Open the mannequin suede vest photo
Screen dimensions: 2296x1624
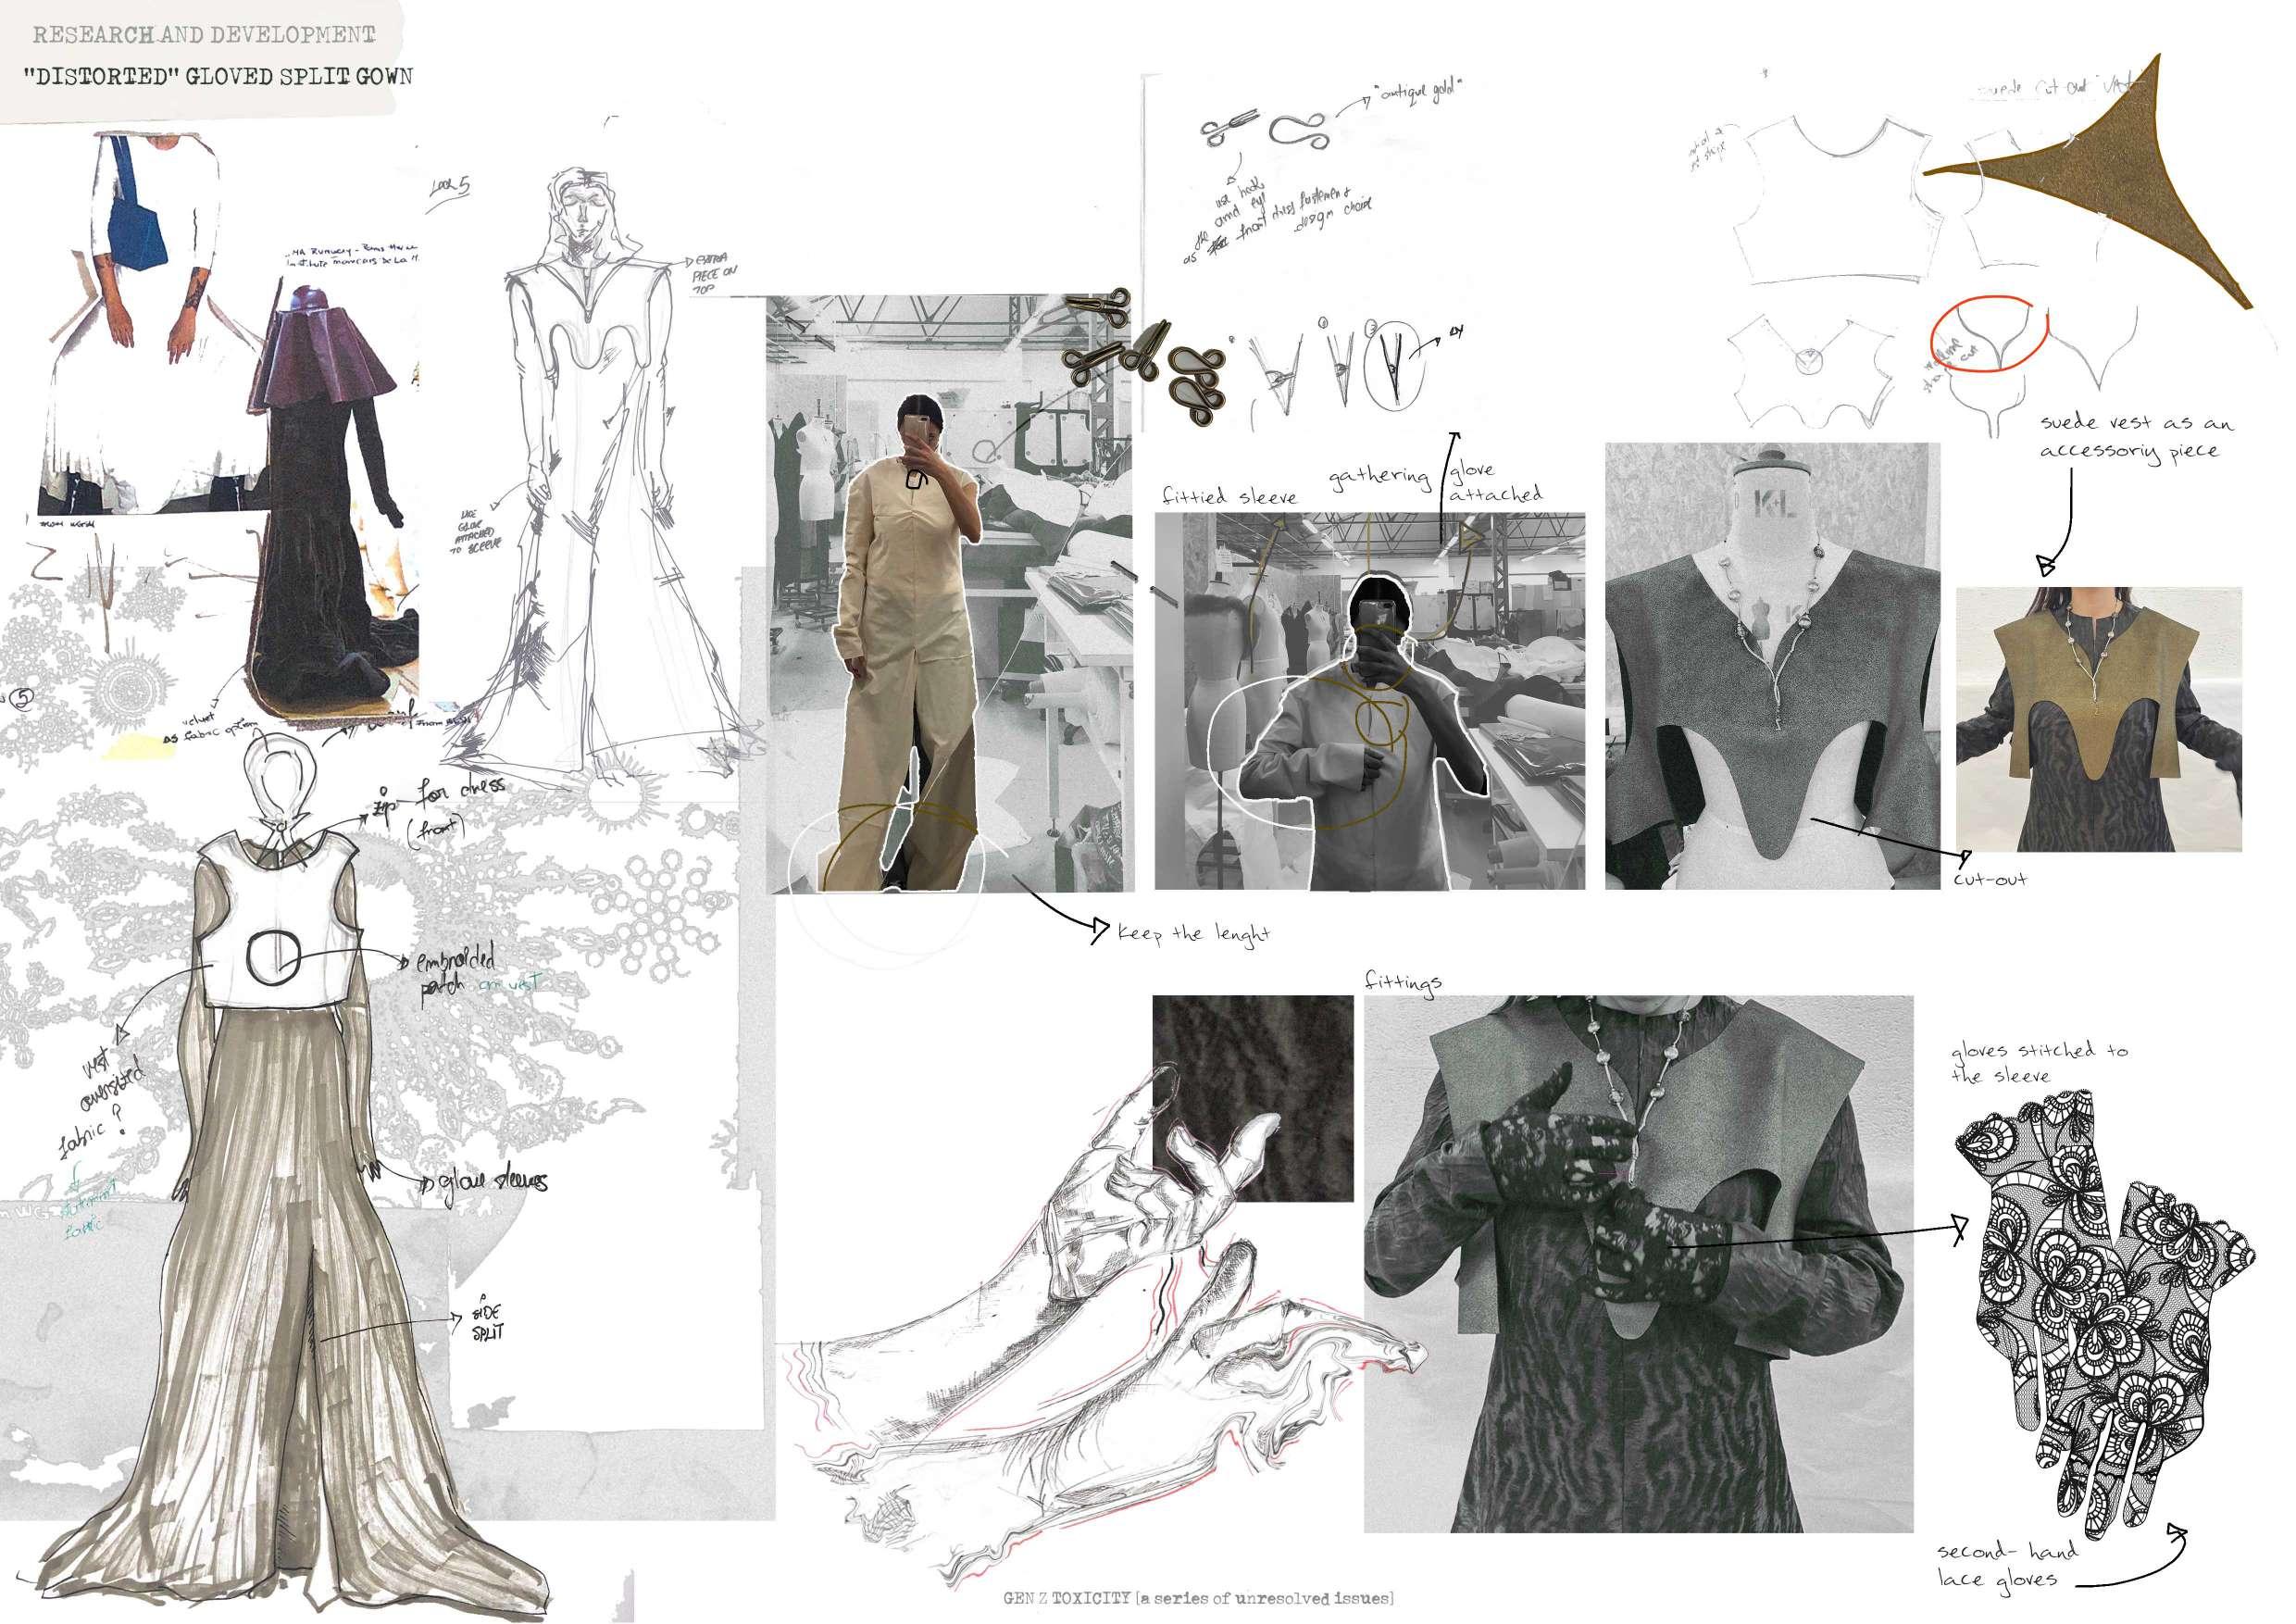[1771, 666]
